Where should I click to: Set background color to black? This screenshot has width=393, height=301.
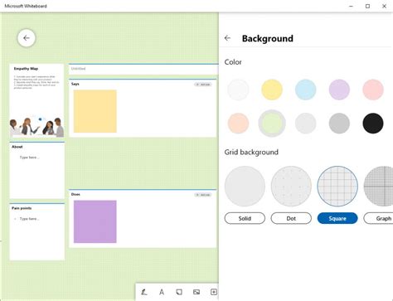tap(373, 124)
